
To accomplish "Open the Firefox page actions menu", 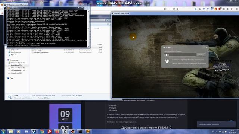I will click(x=170, y=9).
